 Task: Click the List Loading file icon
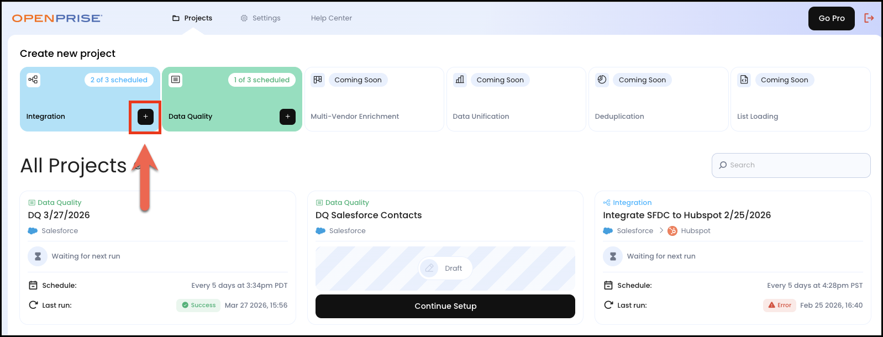[x=744, y=80]
